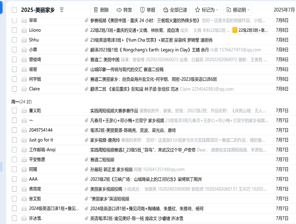
Task: Click the 2025年7月 date header
Action: click(284, 10)
